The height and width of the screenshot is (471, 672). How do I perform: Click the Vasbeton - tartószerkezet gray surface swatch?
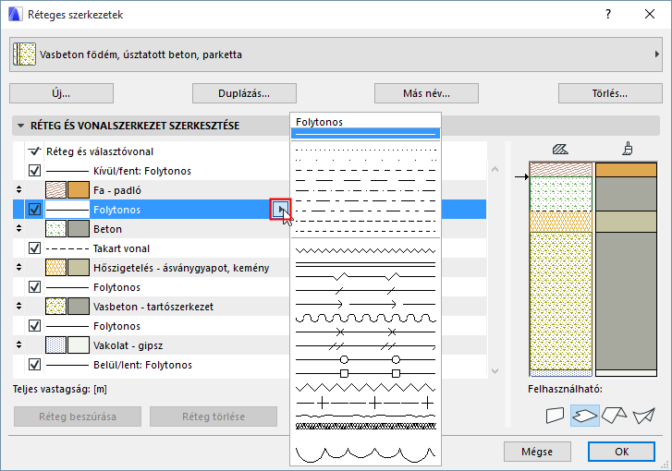[x=79, y=307]
